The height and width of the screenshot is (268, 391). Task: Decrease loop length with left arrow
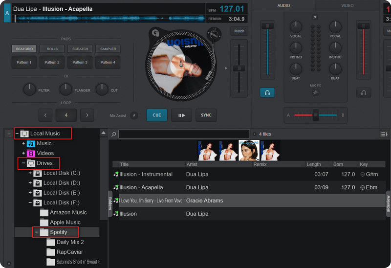45,115
